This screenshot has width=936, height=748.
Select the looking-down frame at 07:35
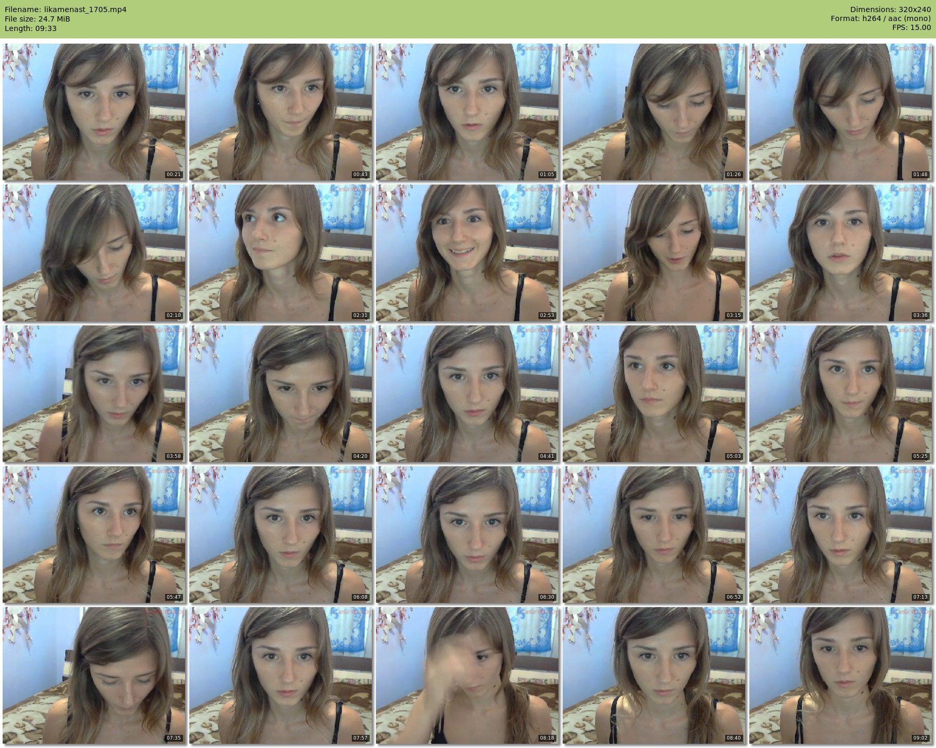(x=94, y=675)
